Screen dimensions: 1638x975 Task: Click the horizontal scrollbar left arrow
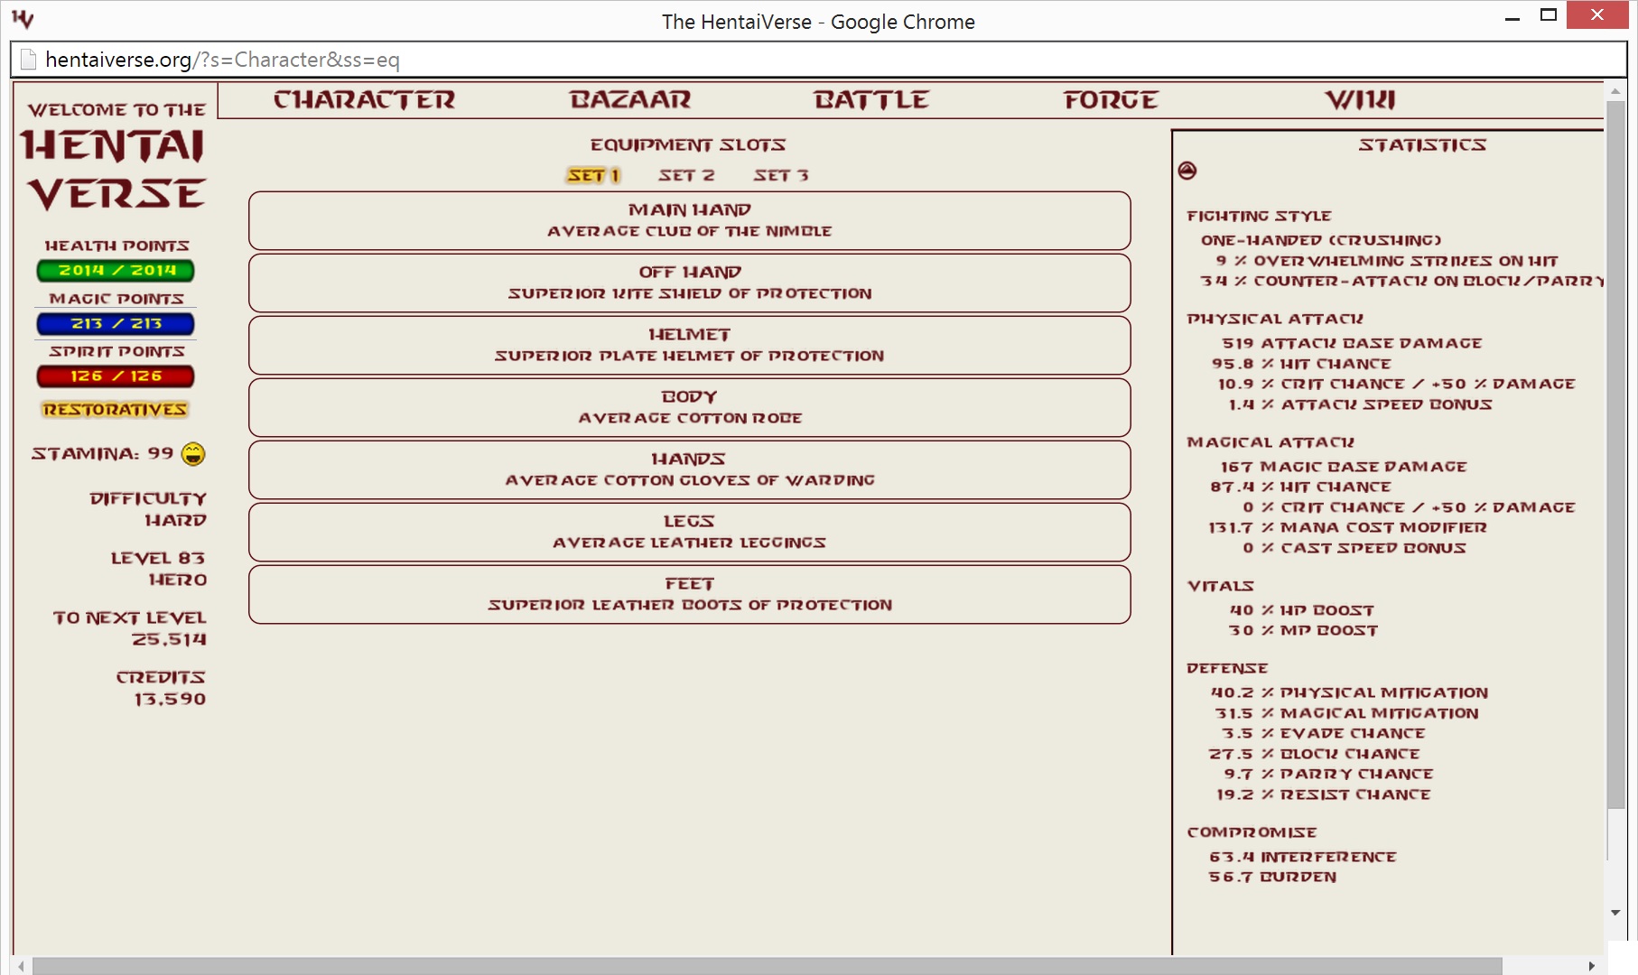click(x=22, y=966)
